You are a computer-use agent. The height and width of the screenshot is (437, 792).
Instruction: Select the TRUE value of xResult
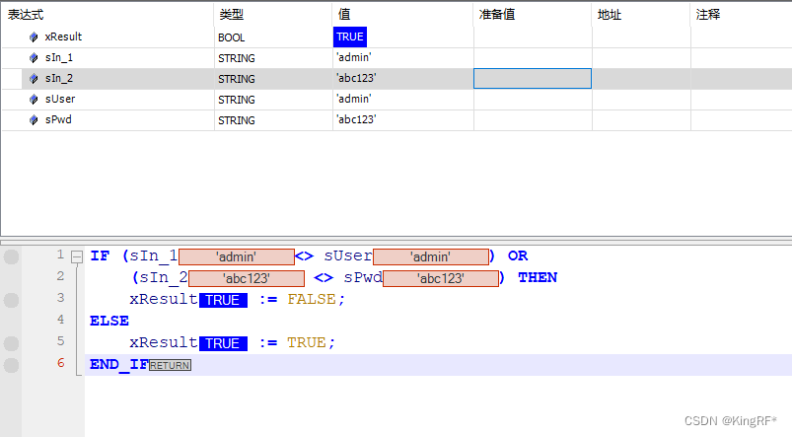350,36
